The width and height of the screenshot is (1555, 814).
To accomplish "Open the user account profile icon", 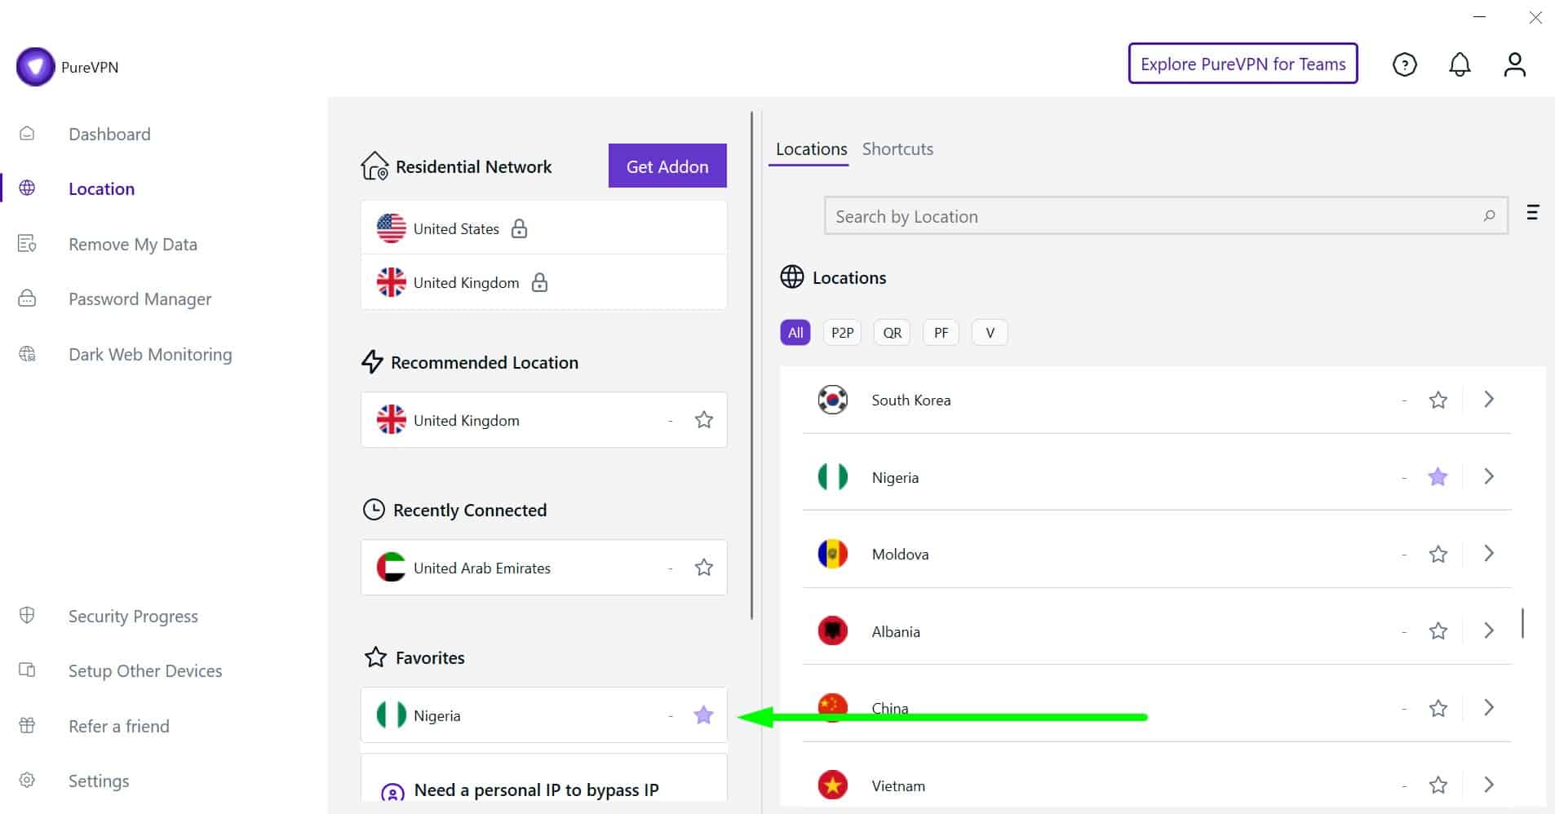I will 1514,64.
